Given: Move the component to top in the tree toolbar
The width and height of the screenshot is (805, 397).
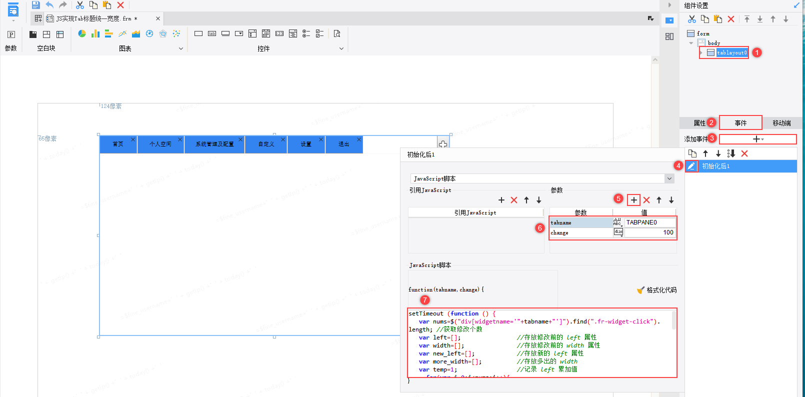Looking at the screenshot, I should 747,19.
